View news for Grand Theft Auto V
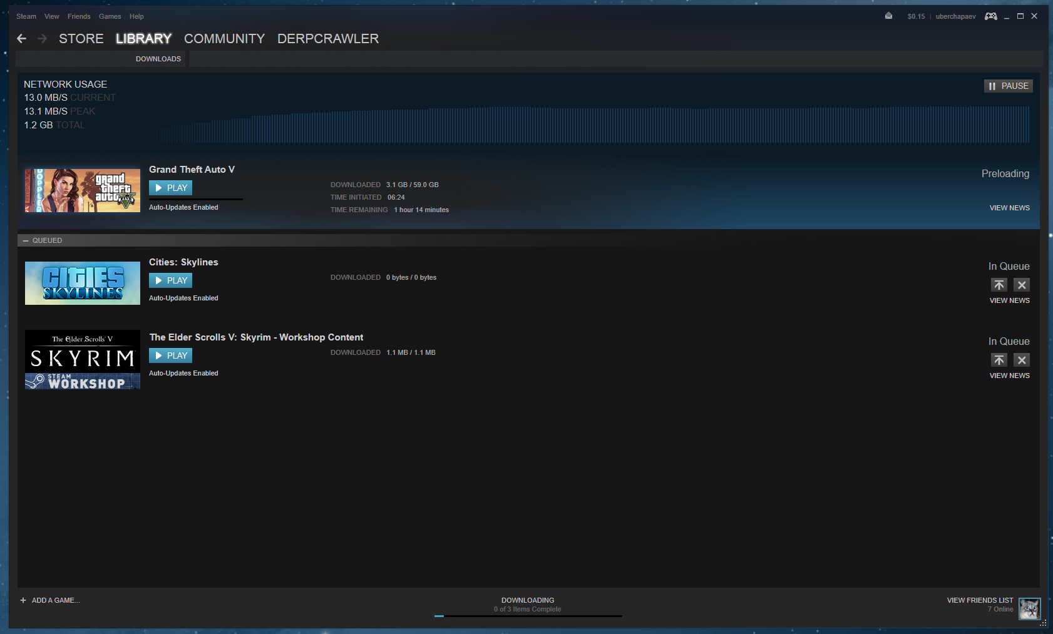Viewport: 1053px width, 634px height. pyautogui.click(x=1009, y=208)
